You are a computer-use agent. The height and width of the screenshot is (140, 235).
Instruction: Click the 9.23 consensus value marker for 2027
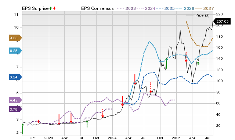coord(15,38)
